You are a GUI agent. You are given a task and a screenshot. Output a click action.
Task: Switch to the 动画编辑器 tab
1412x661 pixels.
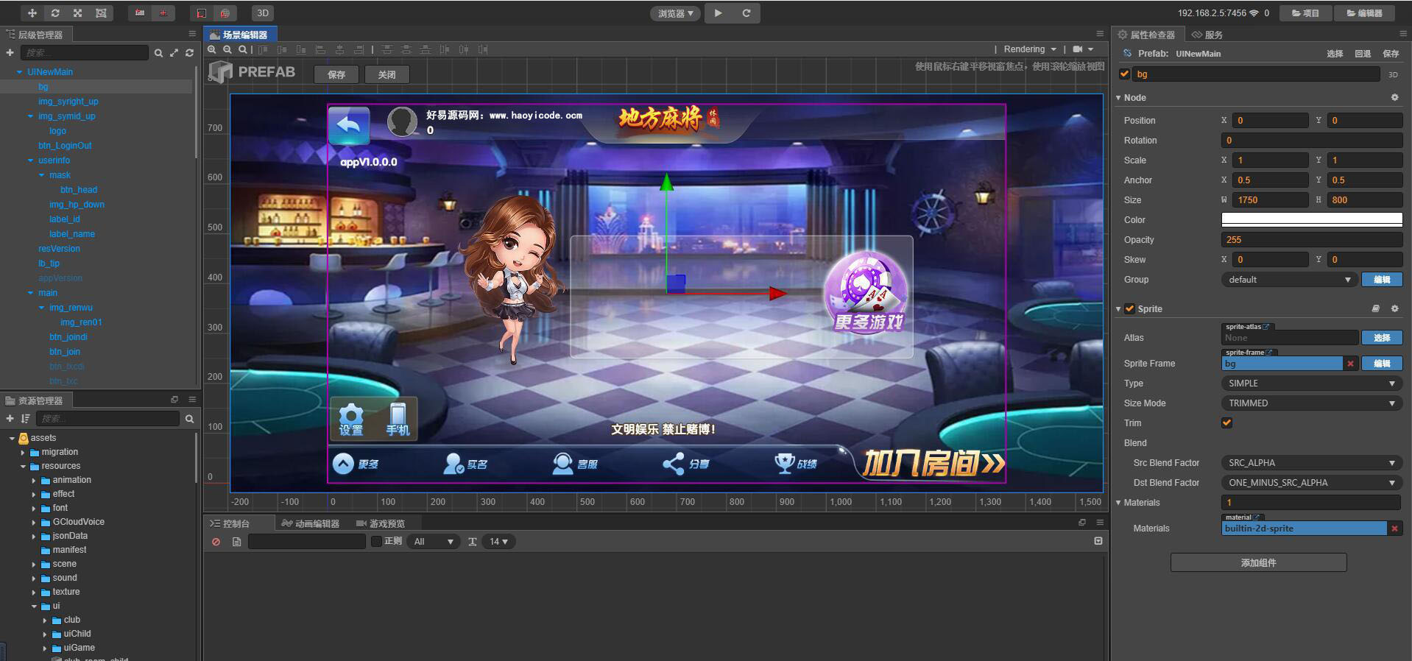tap(310, 523)
